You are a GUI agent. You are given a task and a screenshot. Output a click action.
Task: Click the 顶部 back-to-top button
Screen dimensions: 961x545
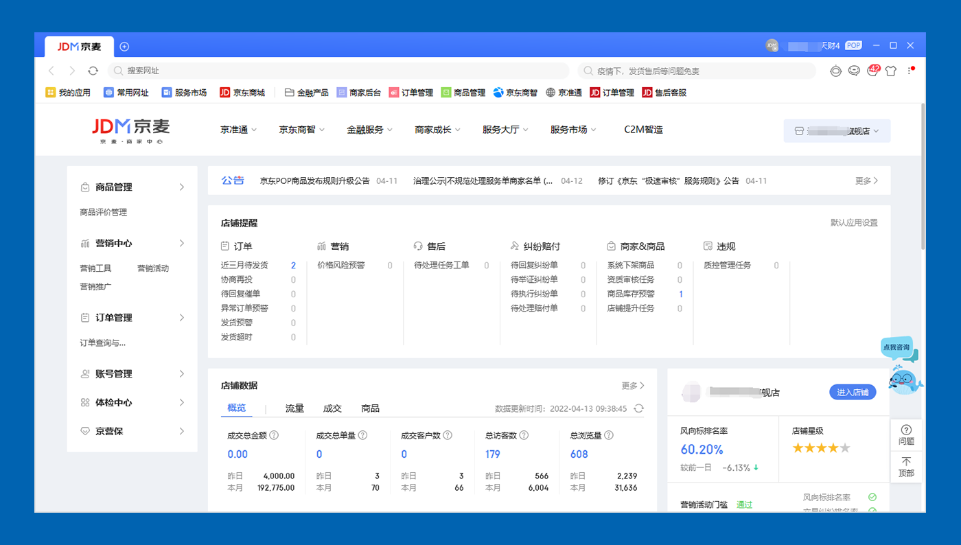tap(906, 467)
